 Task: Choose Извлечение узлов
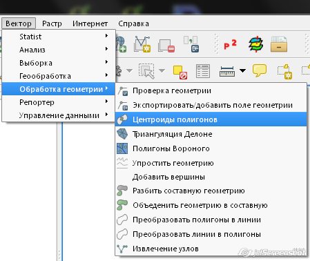coord(211,249)
